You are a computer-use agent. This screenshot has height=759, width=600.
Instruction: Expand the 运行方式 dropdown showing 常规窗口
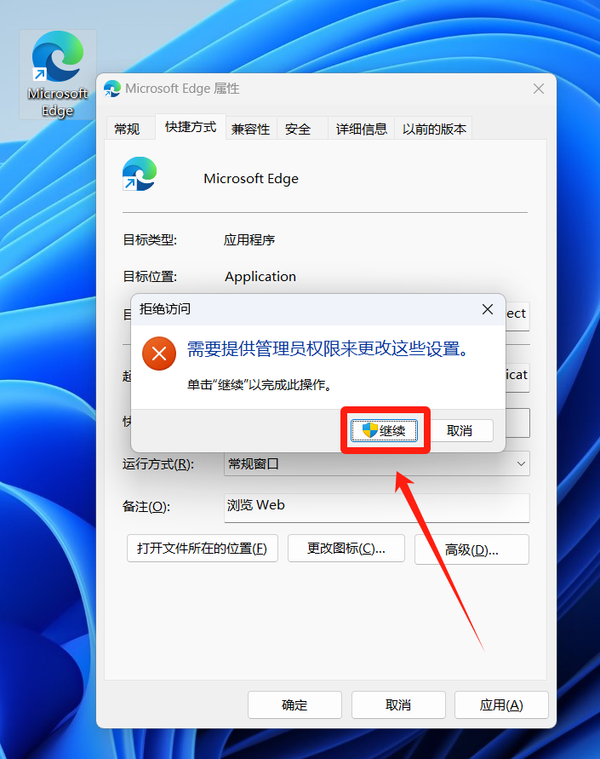[376, 464]
